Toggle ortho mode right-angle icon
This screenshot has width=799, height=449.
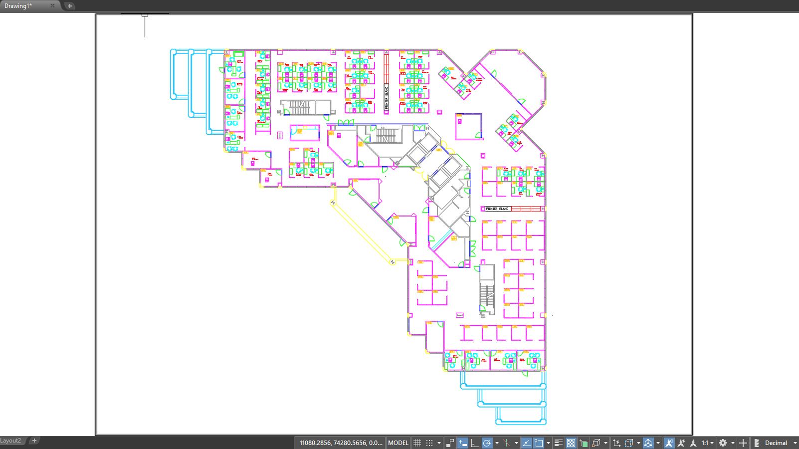(474, 443)
